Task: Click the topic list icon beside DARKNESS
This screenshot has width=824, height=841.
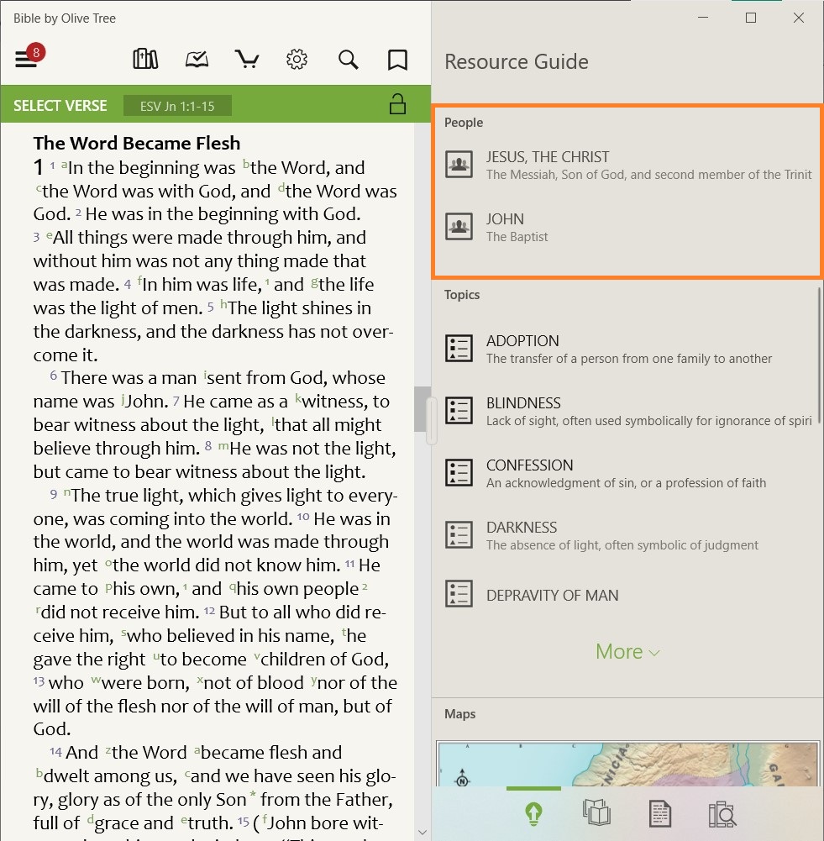Action: click(459, 534)
